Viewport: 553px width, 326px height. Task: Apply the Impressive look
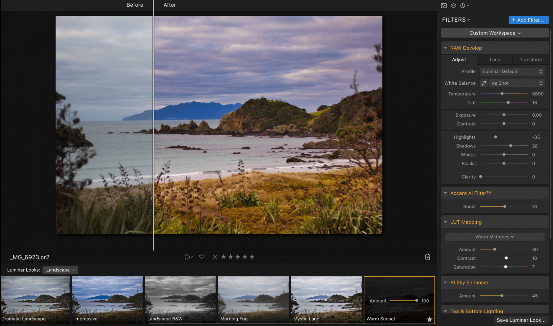click(x=107, y=300)
